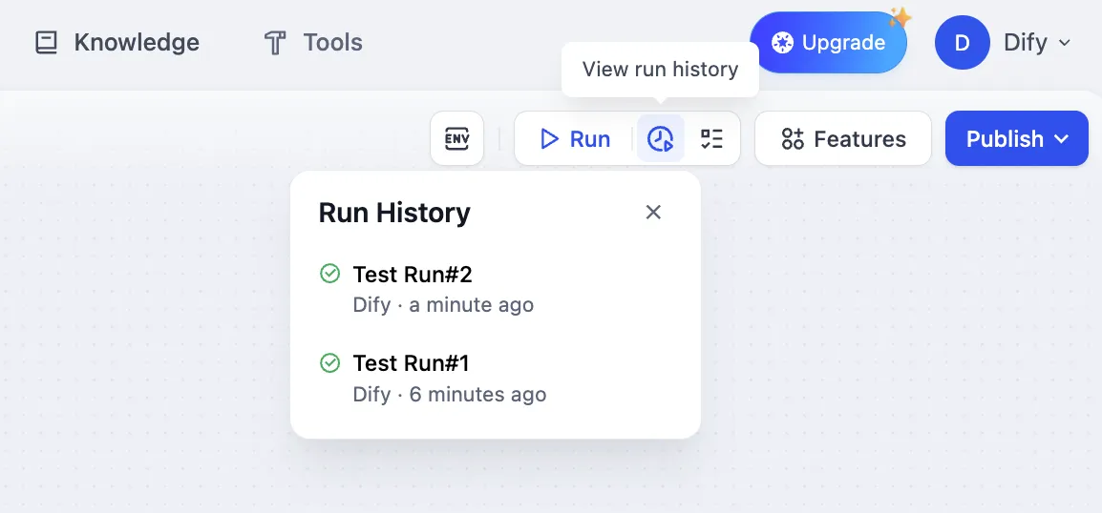Select the Test Run#2 history entry

[x=413, y=275]
